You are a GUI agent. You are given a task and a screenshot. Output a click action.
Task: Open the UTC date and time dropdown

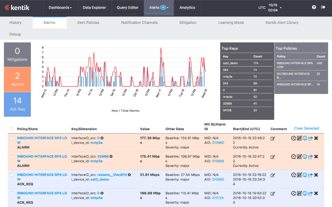pos(270,8)
